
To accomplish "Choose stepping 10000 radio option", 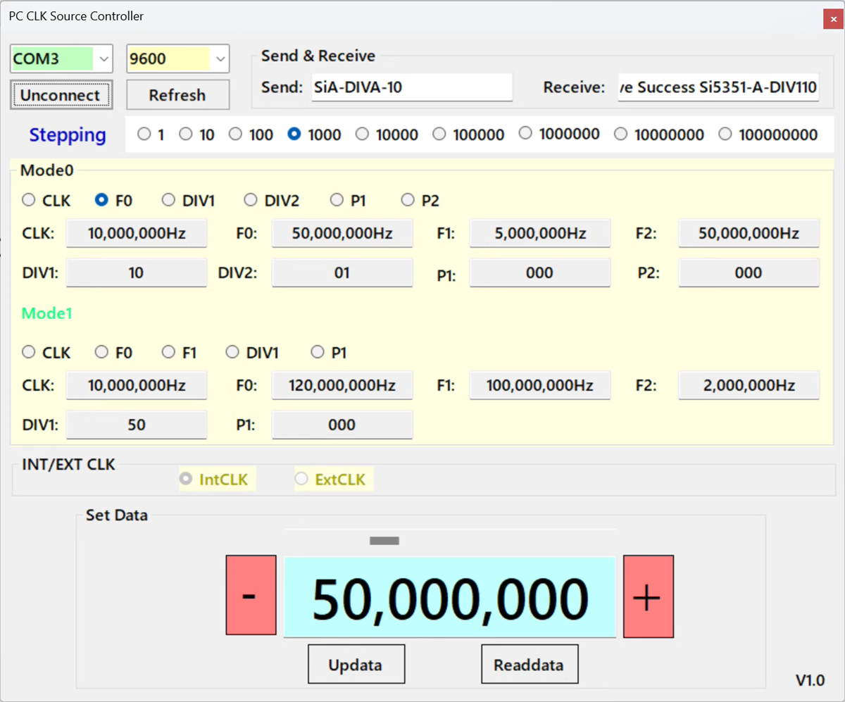I will (x=362, y=134).
